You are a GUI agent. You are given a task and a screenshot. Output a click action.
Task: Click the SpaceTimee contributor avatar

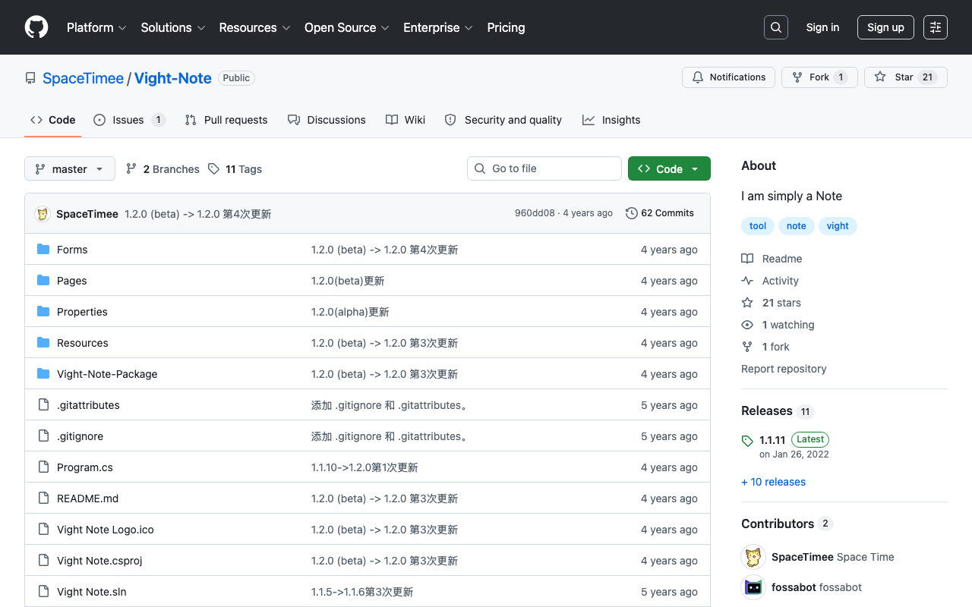(753, 557)
